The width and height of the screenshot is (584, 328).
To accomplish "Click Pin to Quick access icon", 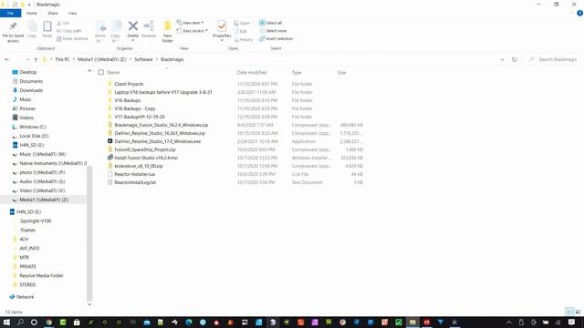I will point(13,26).
